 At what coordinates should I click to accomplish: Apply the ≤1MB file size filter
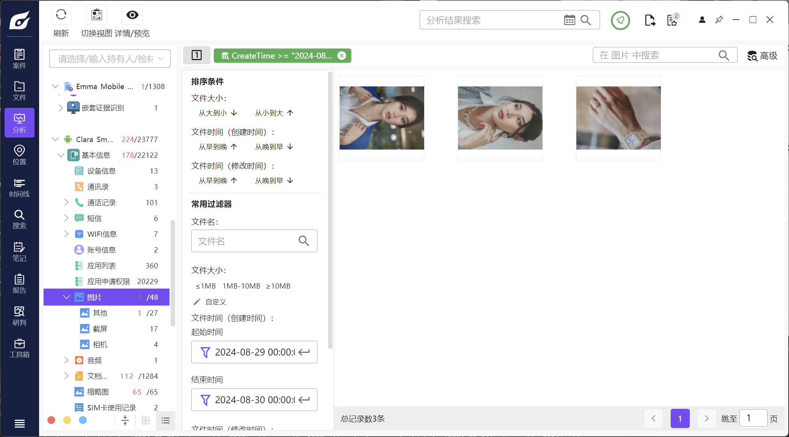[206, 286]
